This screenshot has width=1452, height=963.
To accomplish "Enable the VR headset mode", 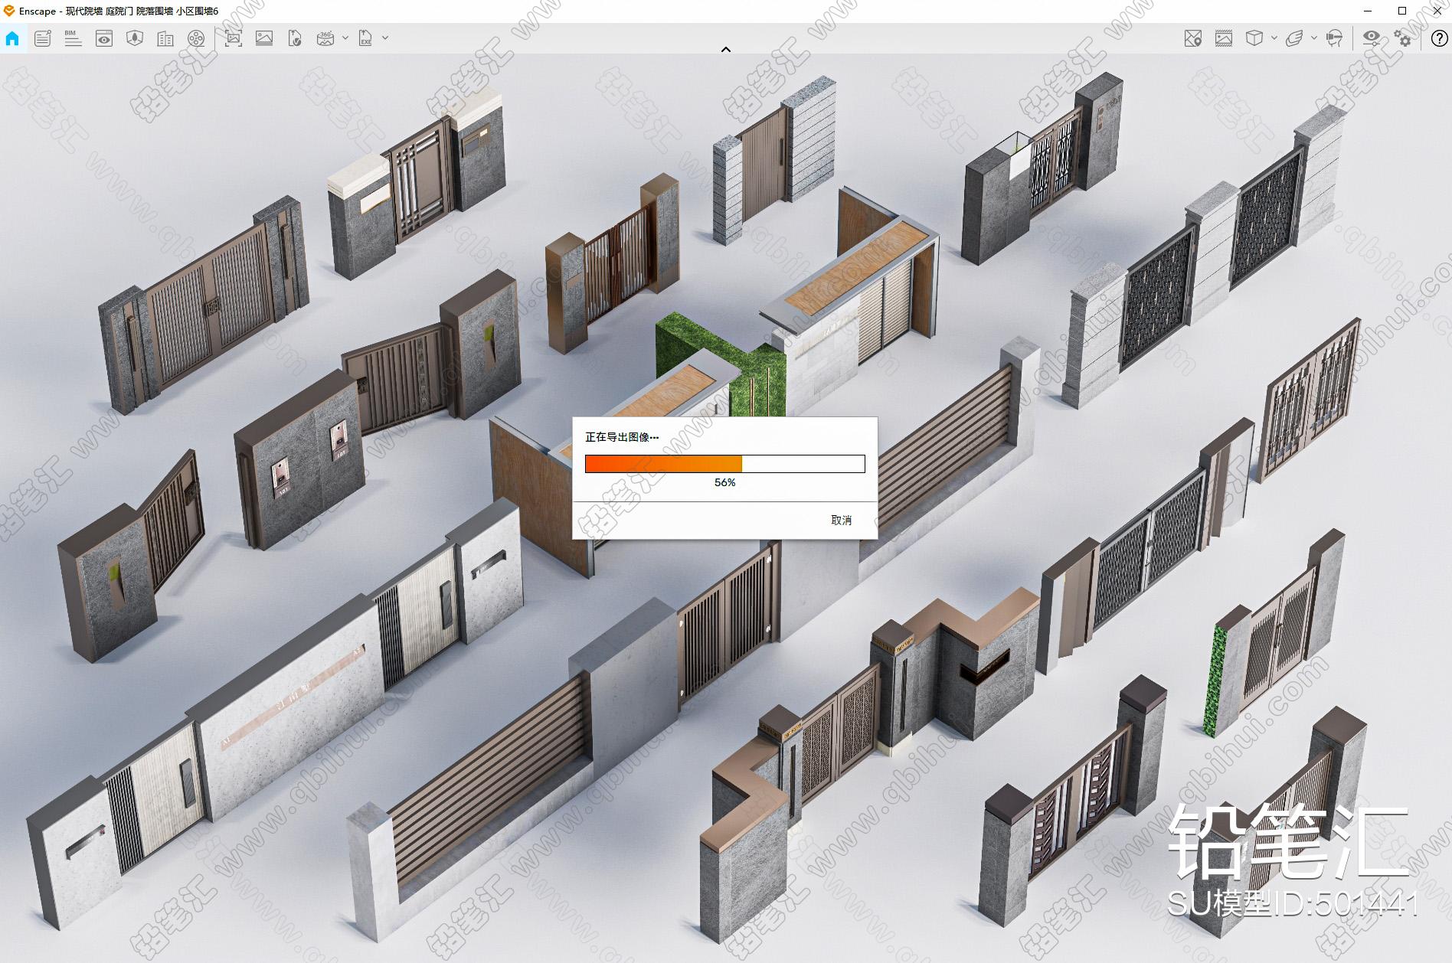I will coord(1334,38).
